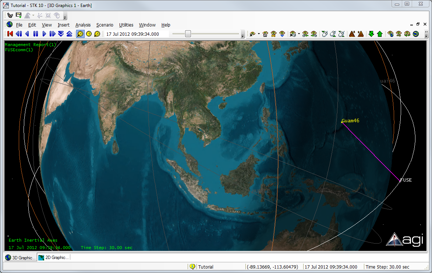This screenshot has width=432, height=273.
Task: Click the green up arrow icon
Action: [x=380, y=34]
